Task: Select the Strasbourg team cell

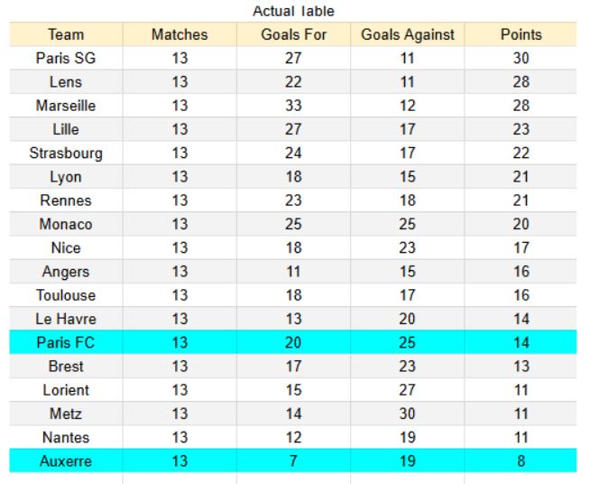Action: pos(66,153)
